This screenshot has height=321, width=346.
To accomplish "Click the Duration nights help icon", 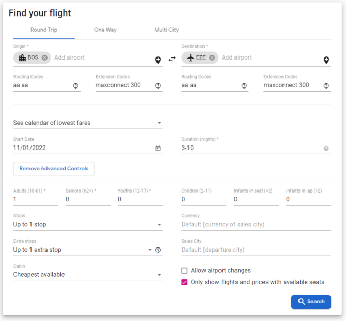I will (326, 149).
